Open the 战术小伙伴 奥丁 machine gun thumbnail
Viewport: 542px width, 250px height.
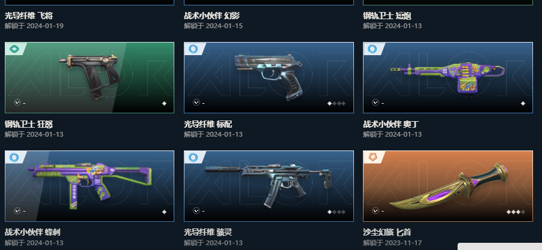coord(447,77)
